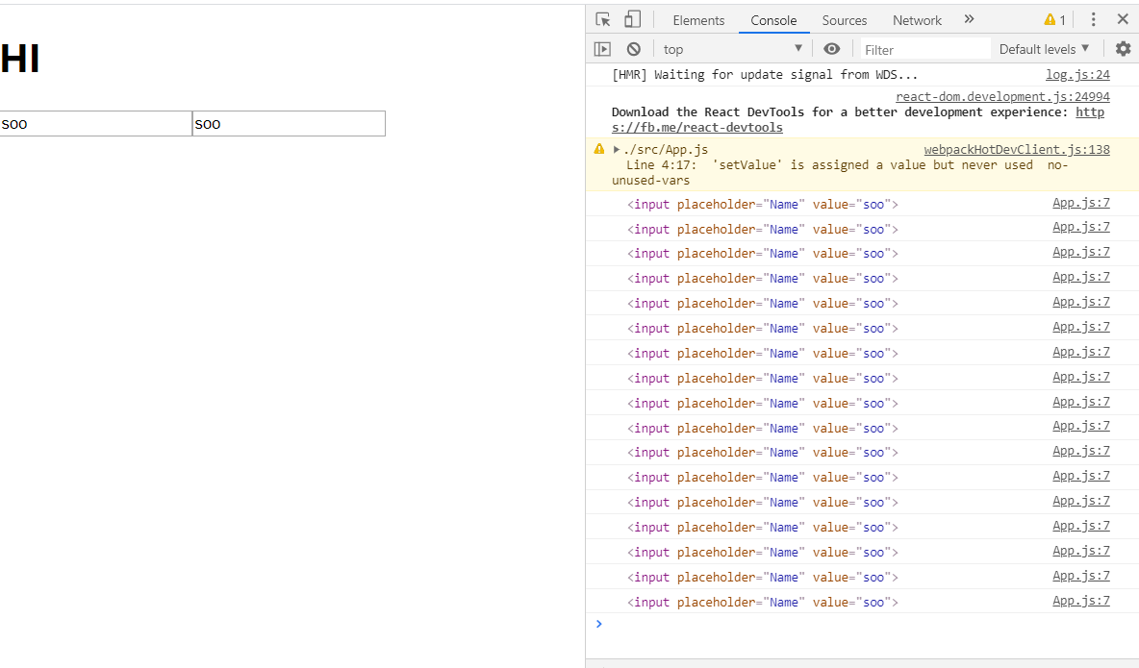Open App.js:7 link of the last input log
1139x668 pixels.
[x=1081, y=601]
